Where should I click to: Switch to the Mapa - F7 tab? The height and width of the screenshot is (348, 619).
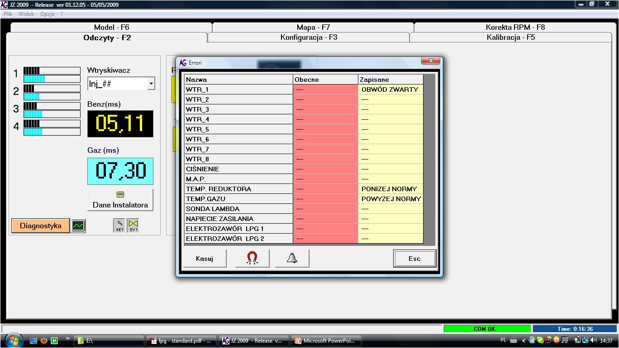[313, 27]
